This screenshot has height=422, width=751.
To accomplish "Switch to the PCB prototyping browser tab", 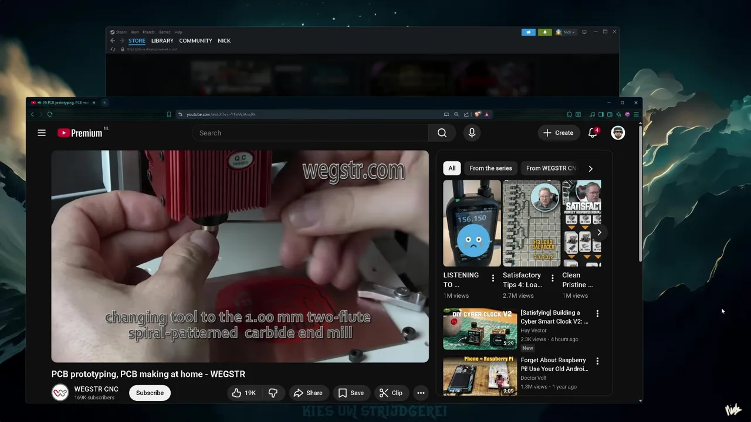I will [63, 103].
